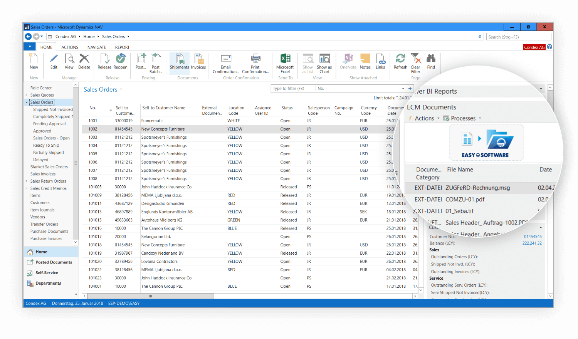Screen dimensions: 578x339
Task: Collapse the Sales Orders tree node
Action: (27, 102)
